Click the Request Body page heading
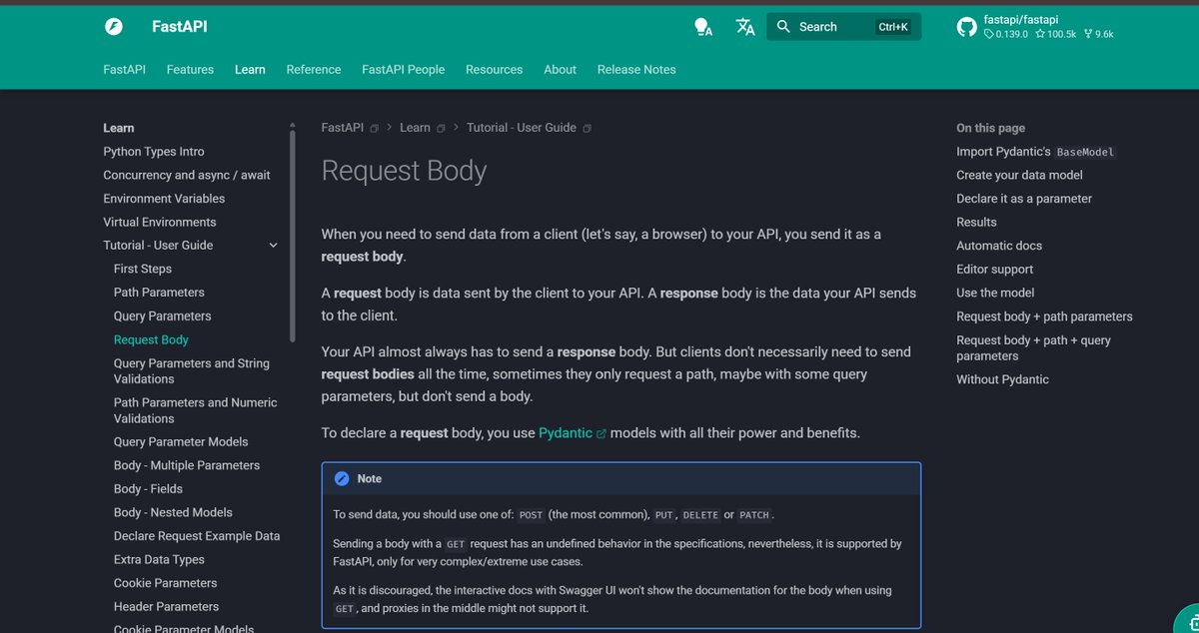This screenshot has width=1199, height=633. 404,171
